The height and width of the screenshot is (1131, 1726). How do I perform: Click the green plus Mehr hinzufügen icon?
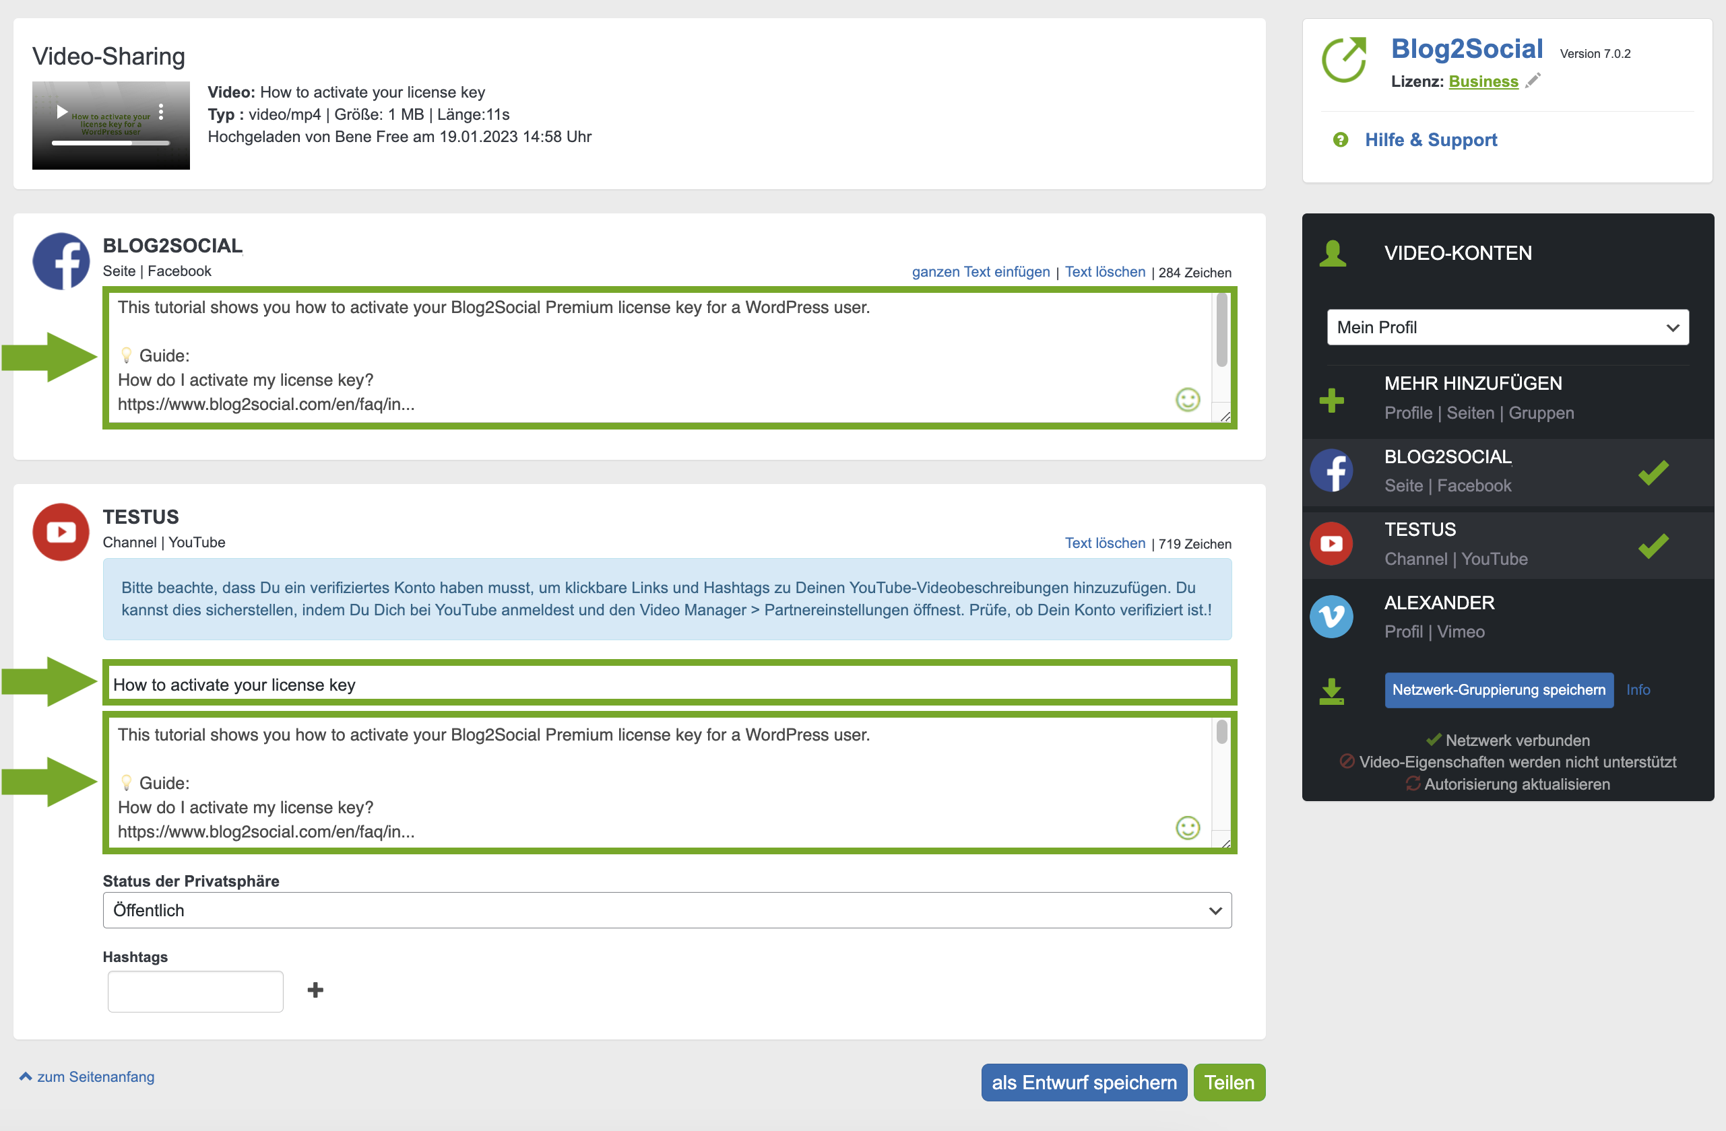(1331, 400)
